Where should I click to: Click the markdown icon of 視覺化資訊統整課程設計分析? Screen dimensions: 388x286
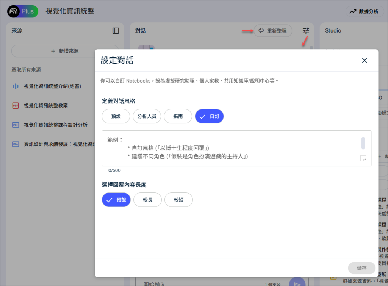[x=15, y=125]
